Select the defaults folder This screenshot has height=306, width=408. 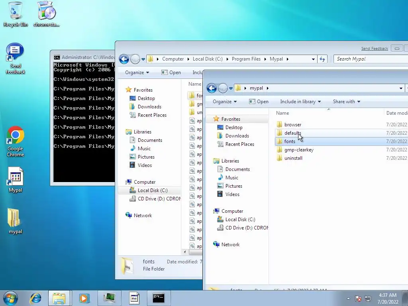[292, 133]
